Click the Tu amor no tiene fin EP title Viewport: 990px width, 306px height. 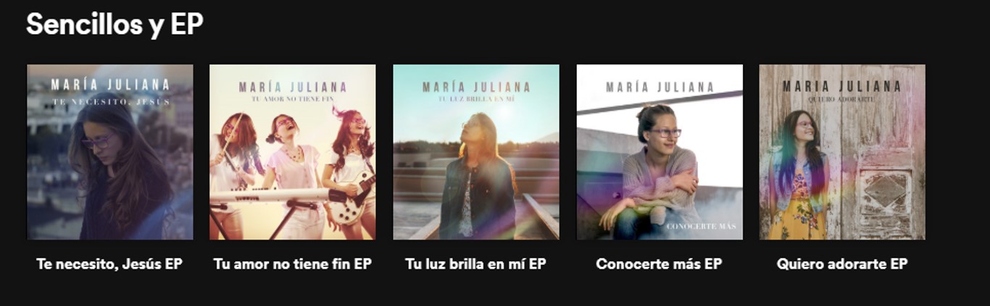pyautogui.click(x=293, y=264)
